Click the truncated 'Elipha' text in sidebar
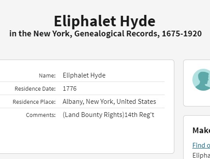Screen dimensions: 210x159 pos(201,155)
